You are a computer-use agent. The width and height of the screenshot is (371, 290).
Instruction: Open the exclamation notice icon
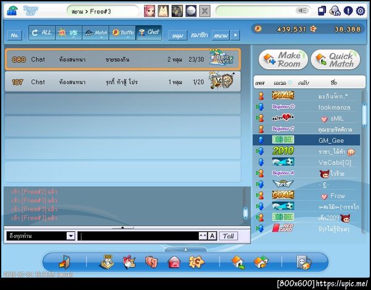coord(348,11)
